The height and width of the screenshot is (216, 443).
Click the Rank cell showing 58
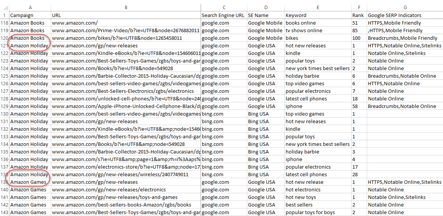click(x=359, y=106)
